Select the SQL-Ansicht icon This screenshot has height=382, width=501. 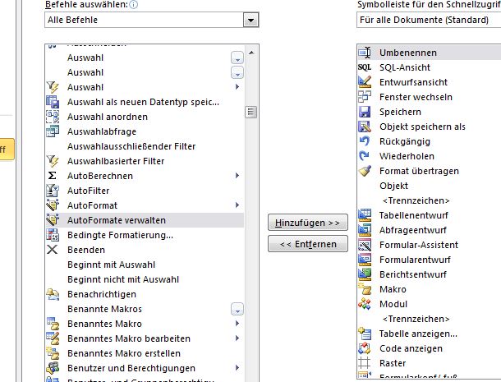365,67
